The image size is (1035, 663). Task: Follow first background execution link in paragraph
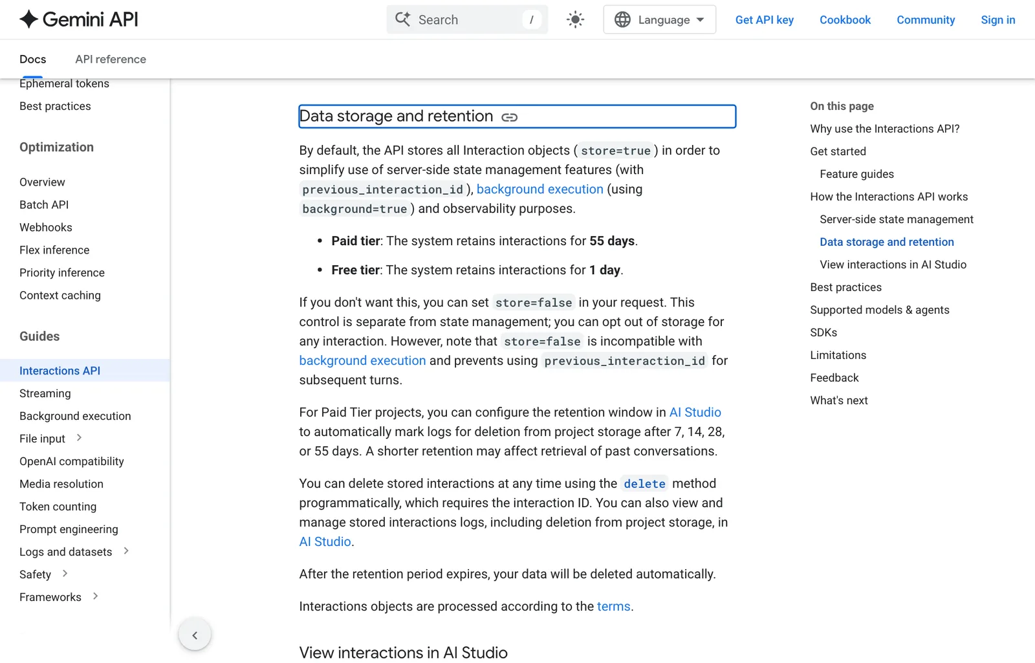(539, 189)
